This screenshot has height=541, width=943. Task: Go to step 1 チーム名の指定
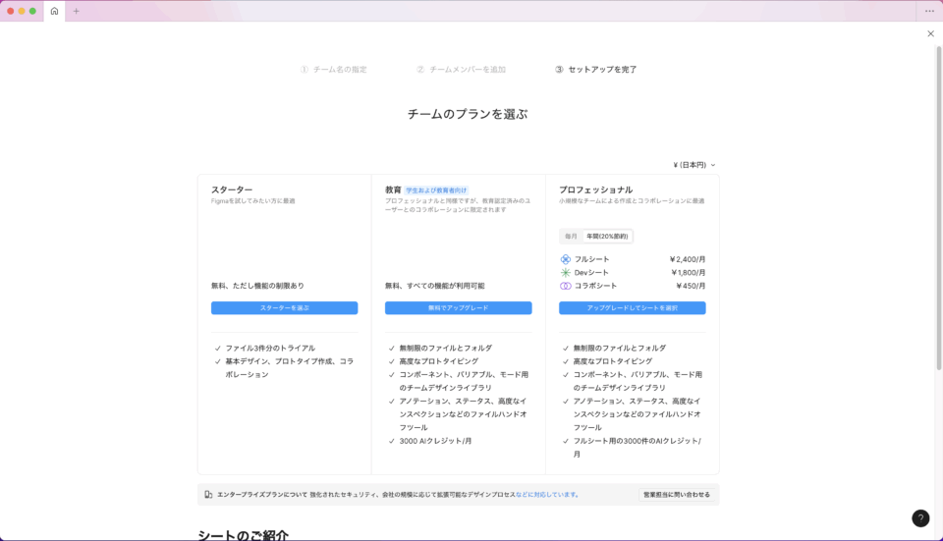pos(334,70)
